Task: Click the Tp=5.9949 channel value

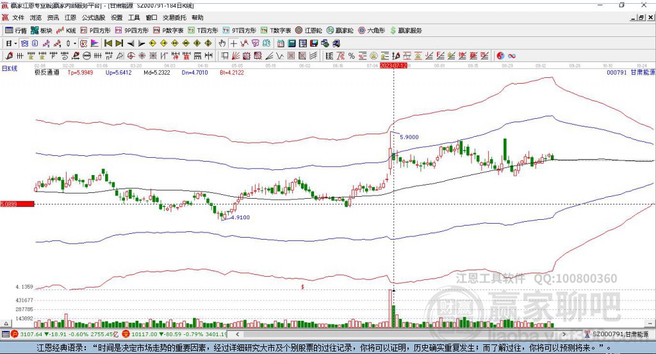Action: 80,72
